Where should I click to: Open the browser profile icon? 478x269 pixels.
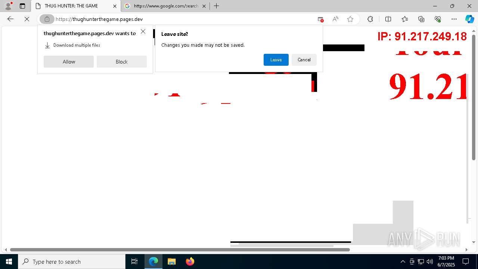pyautogui.click(x=8, y=6)
